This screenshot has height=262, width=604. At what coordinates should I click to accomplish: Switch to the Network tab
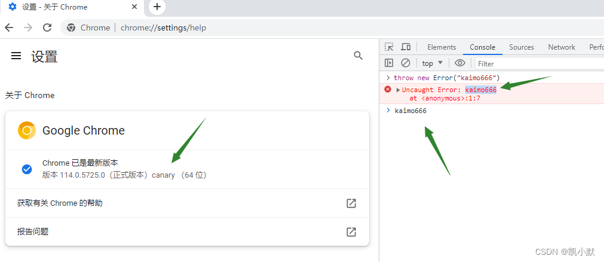561,47
